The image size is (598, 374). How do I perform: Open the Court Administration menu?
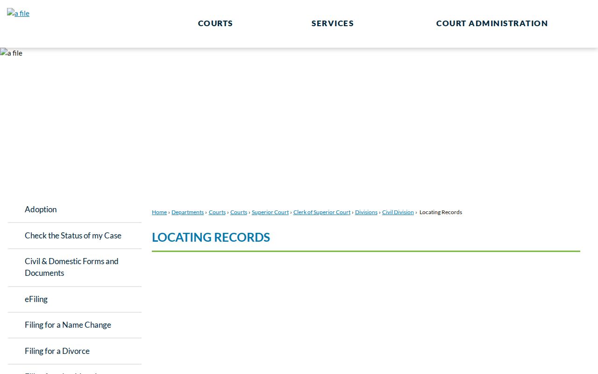[x=492, y=23]
